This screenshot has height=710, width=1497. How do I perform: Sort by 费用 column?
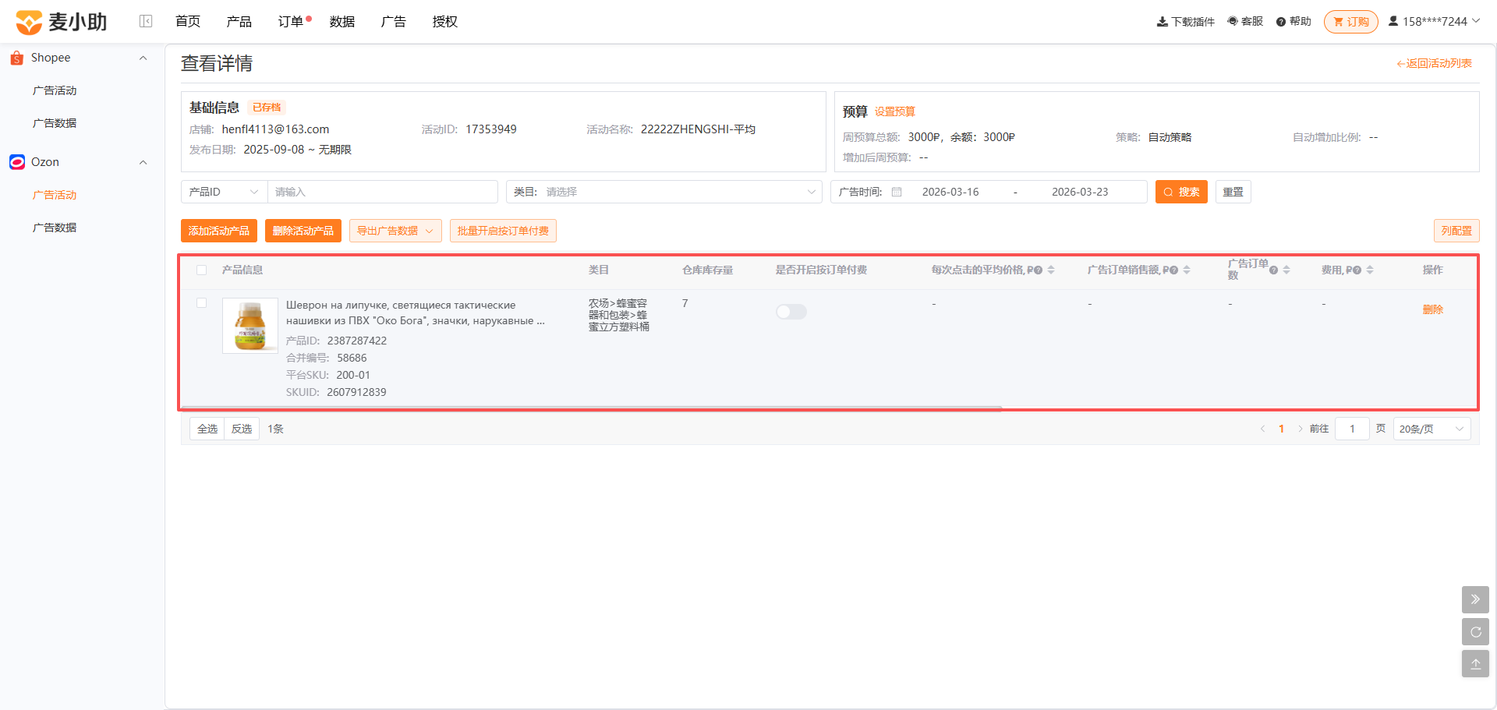1370,270
